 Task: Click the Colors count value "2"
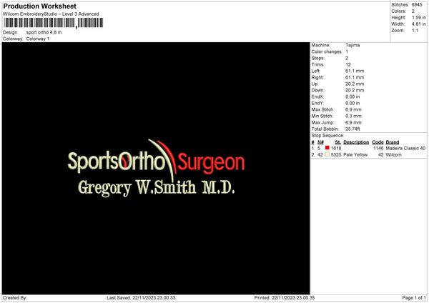(x=413, y=11)
